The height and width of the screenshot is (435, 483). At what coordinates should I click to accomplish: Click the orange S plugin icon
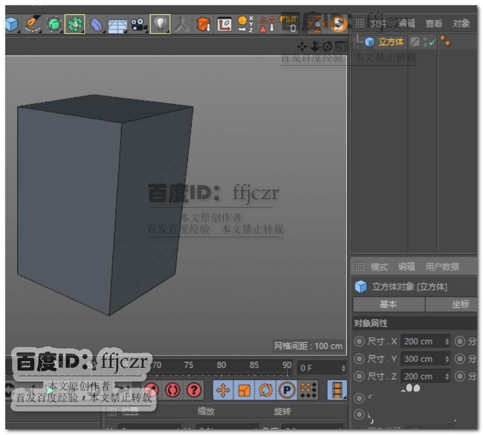(338, 24)
